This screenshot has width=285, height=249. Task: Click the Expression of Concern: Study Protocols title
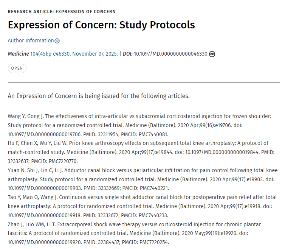pos(101,25)
